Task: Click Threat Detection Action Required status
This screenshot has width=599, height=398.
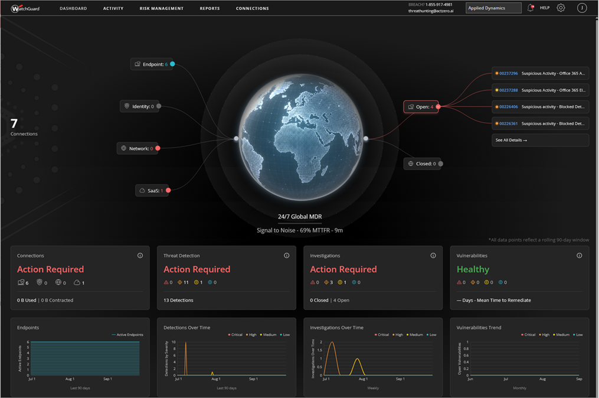Action: pyautogui.click(x=197, y=269)
